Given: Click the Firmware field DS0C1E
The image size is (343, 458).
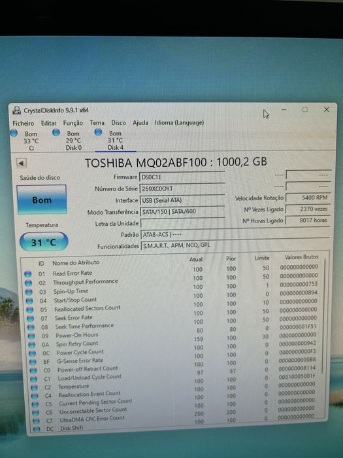Looking at the screenshot, I should pos(182,177).
